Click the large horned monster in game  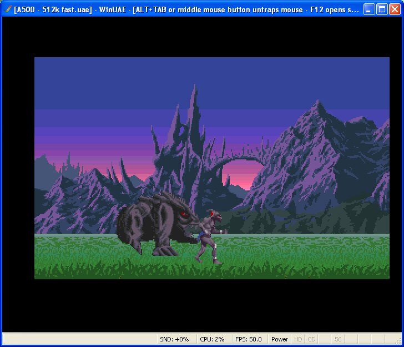157,223
